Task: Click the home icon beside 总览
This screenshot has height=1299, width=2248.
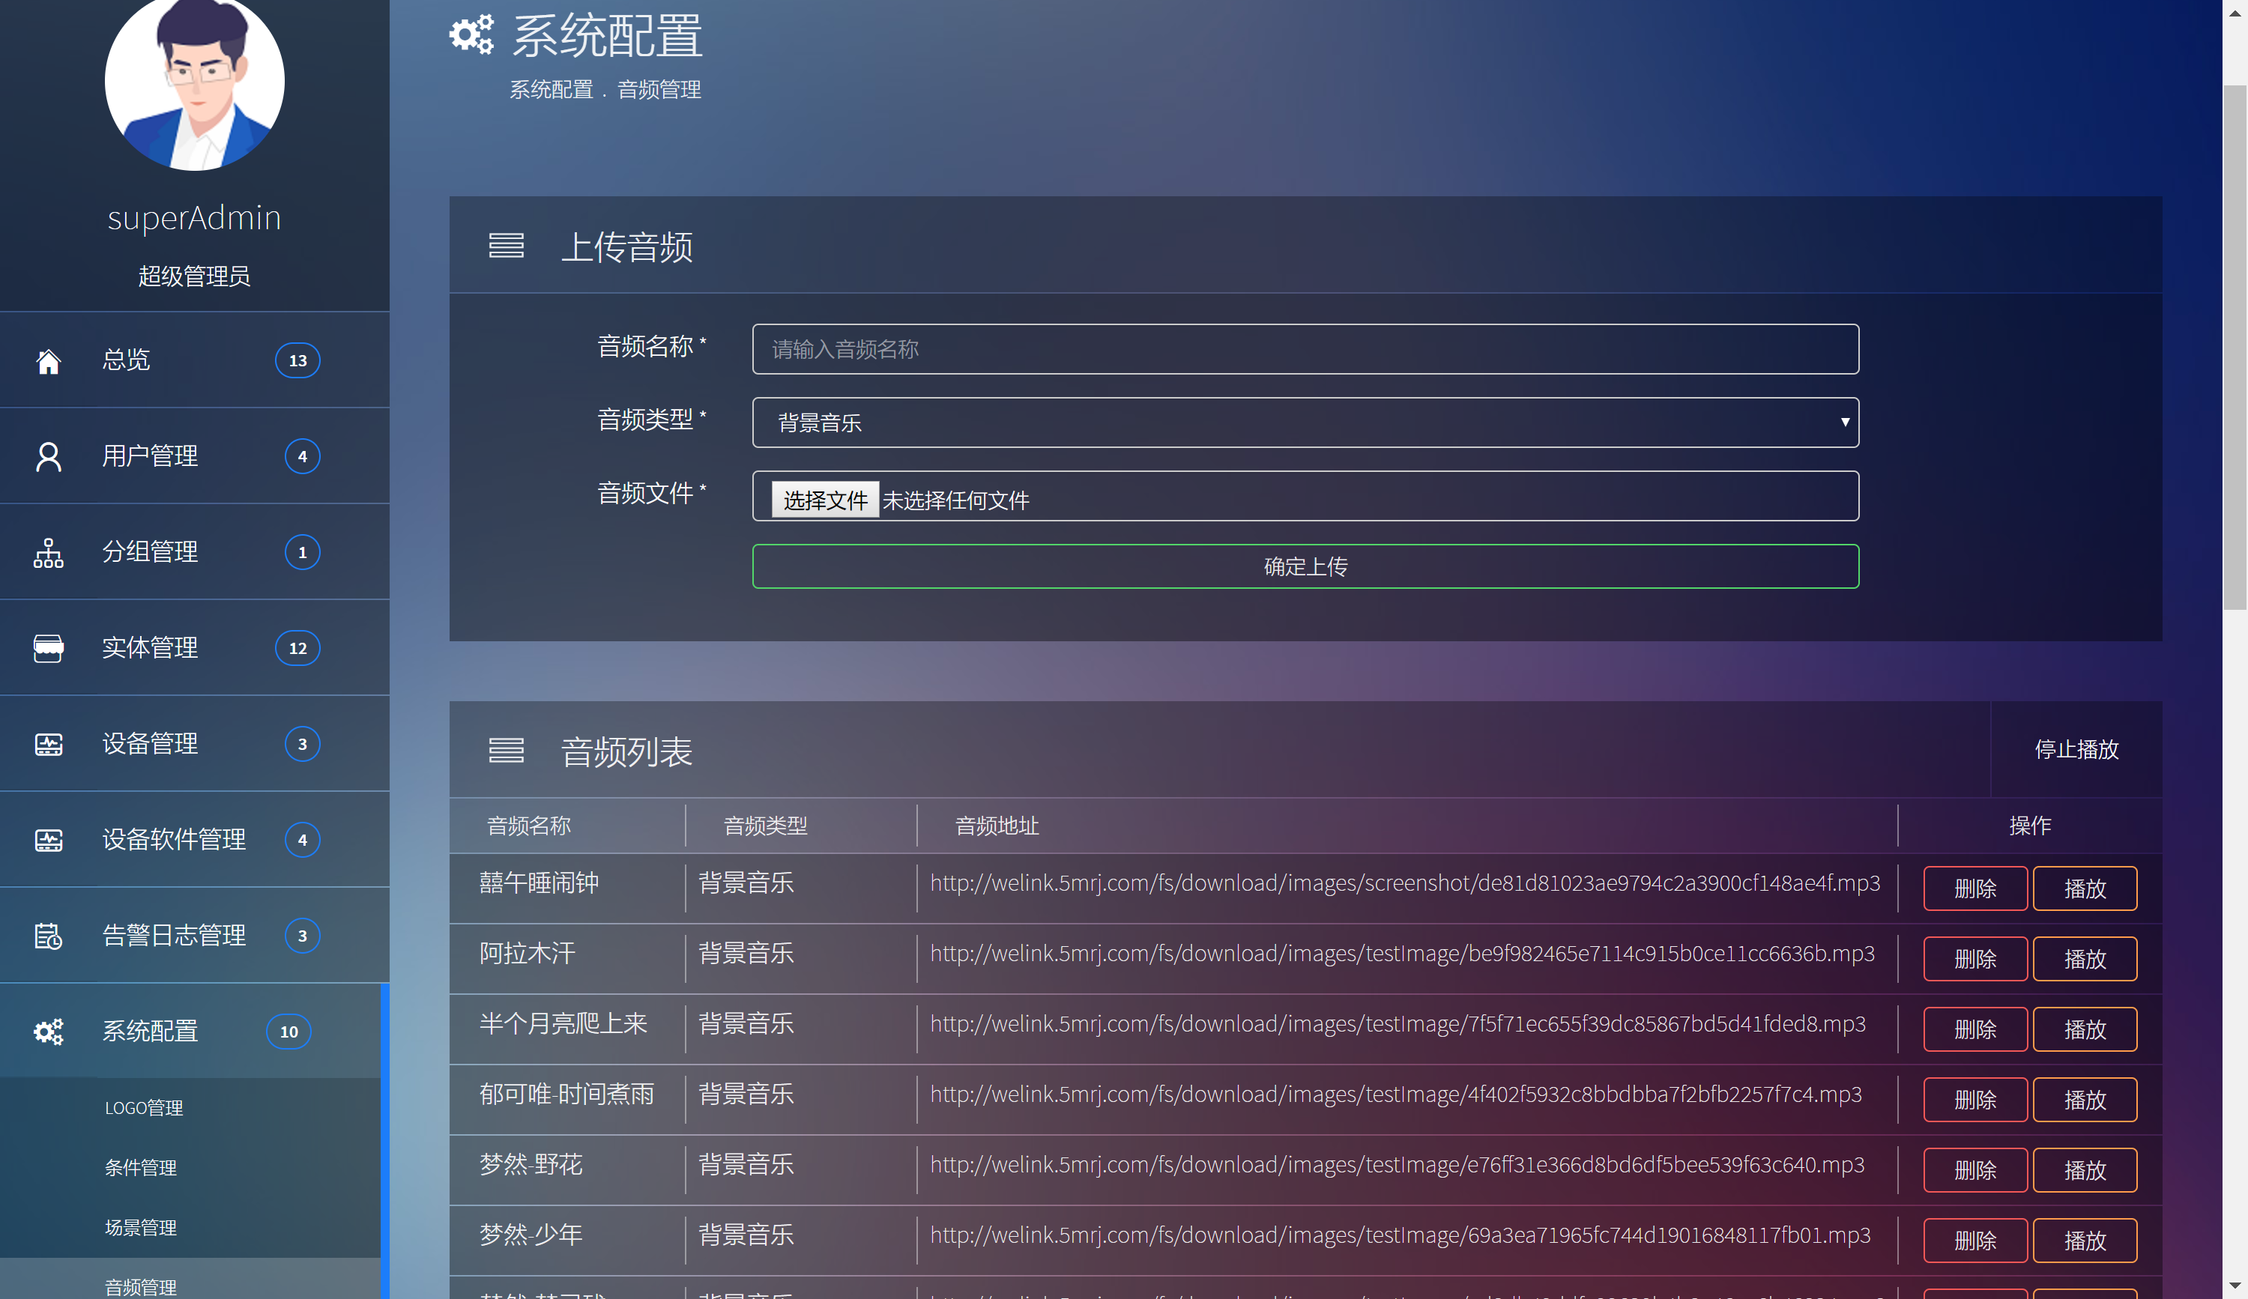Action: pyautogui.click(x=48, y=361)
